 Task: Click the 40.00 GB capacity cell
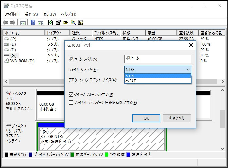coord(155,39)
